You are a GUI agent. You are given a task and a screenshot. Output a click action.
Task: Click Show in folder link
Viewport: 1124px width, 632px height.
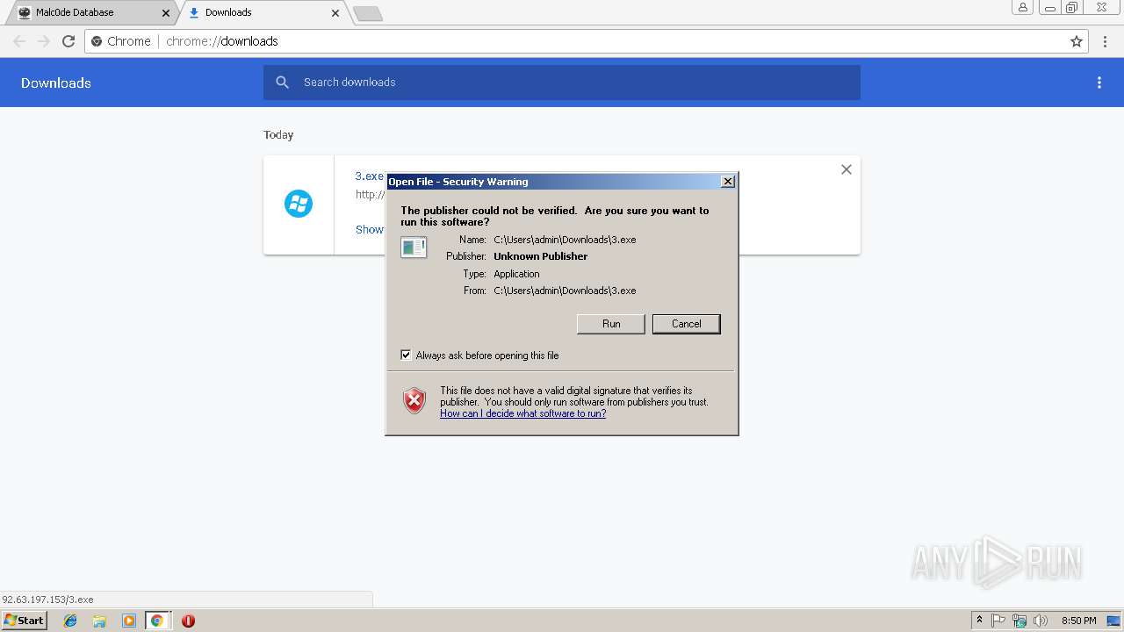pos(370,229)
